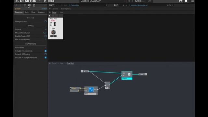The height and width of the screenshot is (117, 208).
Task: Edit the Min Num of Ports value
Action: [x=46, y=39]
